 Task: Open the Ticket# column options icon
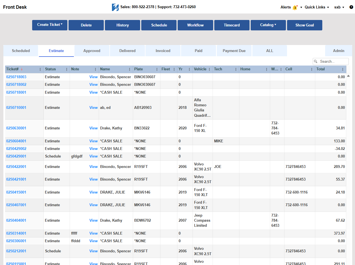[40, 69]
